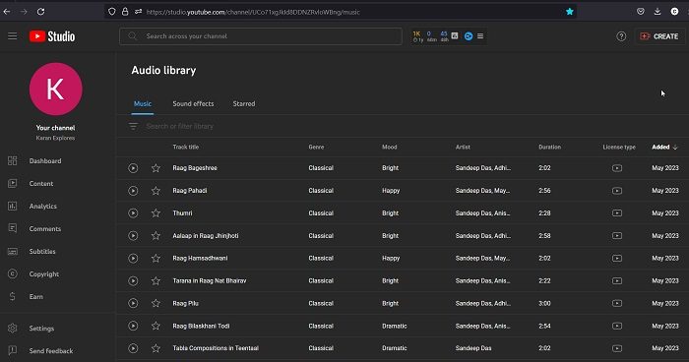Switch to the Music tab
The height and width of the screenshot is (362, 689).
(143, 103)
